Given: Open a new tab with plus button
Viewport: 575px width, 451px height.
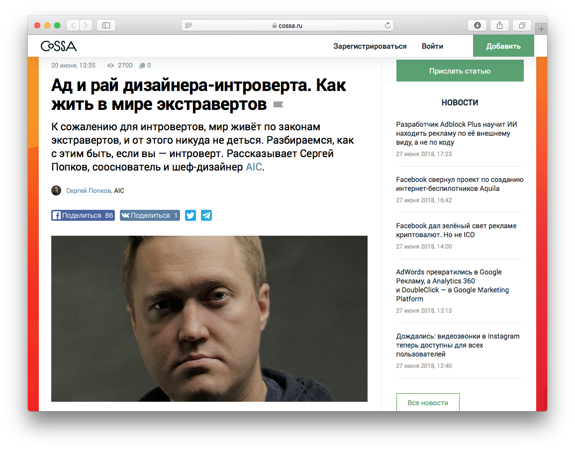Looking at the screenshot, I should [541, 29].
